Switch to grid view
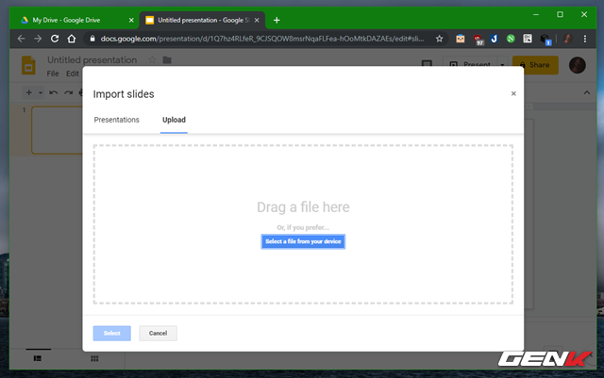The image size is (604, 378). click(94, 358)
